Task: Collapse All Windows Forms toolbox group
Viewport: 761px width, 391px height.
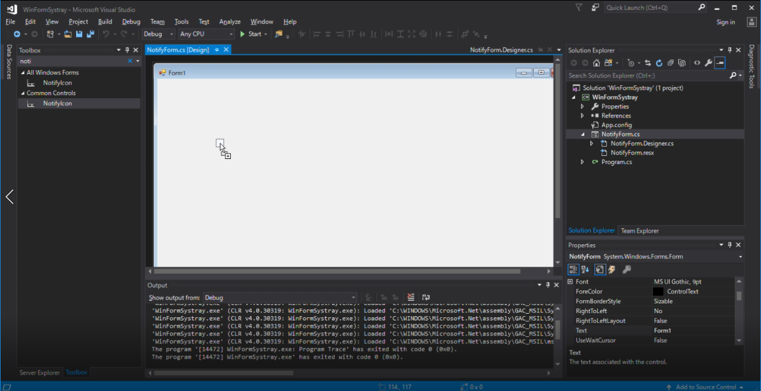Action: pos(23,72)
